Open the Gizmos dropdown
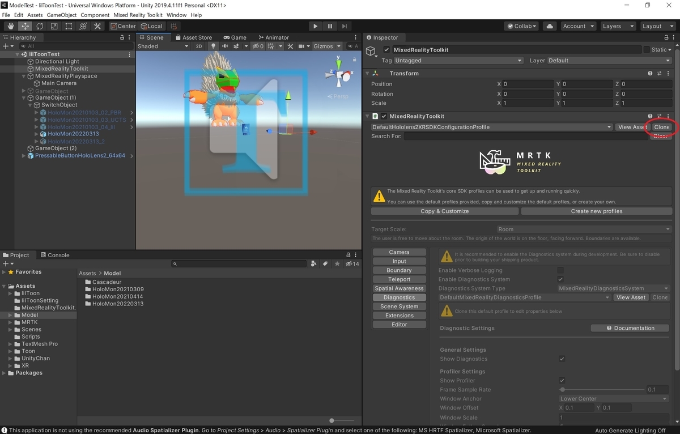 [x=328, y=46]
